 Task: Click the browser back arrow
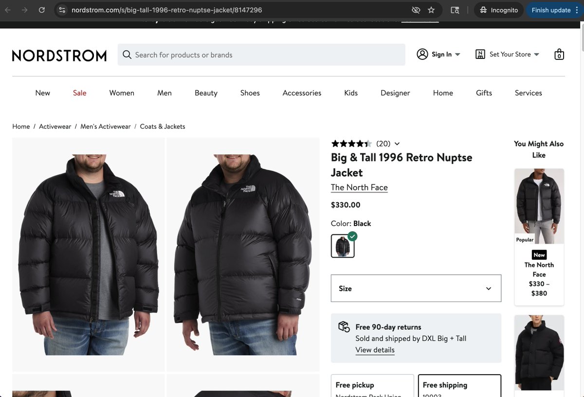(8, 10)
